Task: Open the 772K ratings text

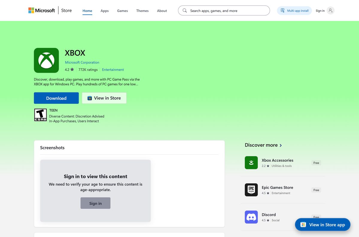Action: pyautogui.click(x=88, y=70)
